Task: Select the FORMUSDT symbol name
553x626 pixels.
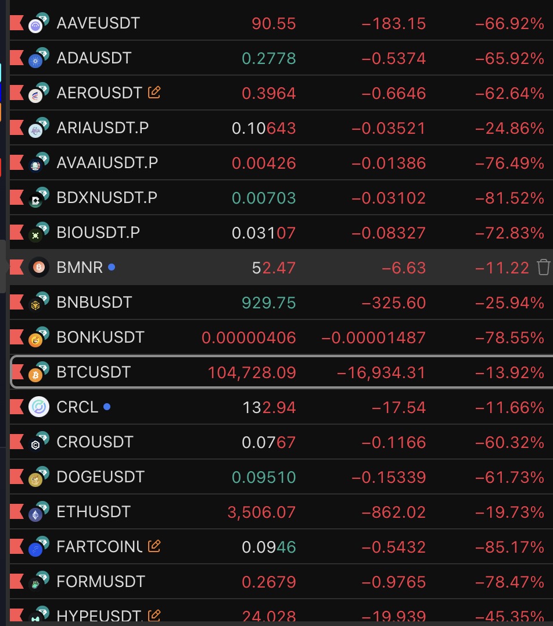Action: 100,582
